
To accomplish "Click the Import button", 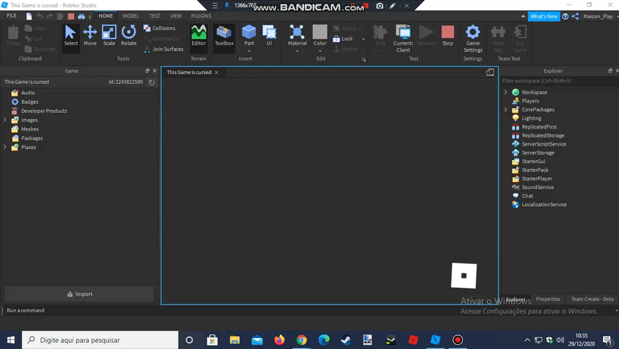I will coord(79,294).
